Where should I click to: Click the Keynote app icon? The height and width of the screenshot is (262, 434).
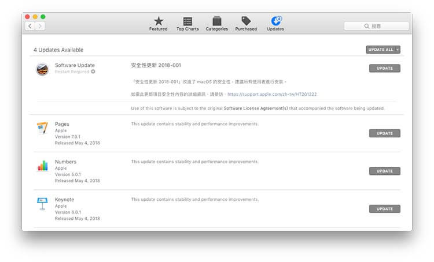42,204
